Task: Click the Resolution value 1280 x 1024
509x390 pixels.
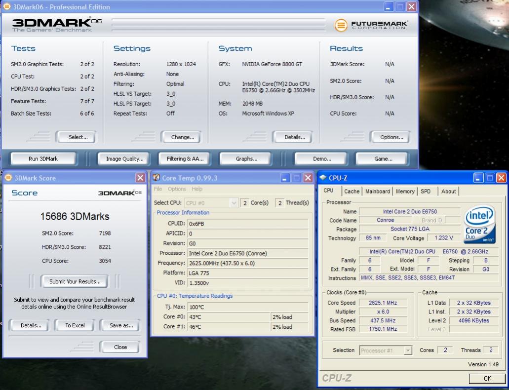Action: coord(181,64)
